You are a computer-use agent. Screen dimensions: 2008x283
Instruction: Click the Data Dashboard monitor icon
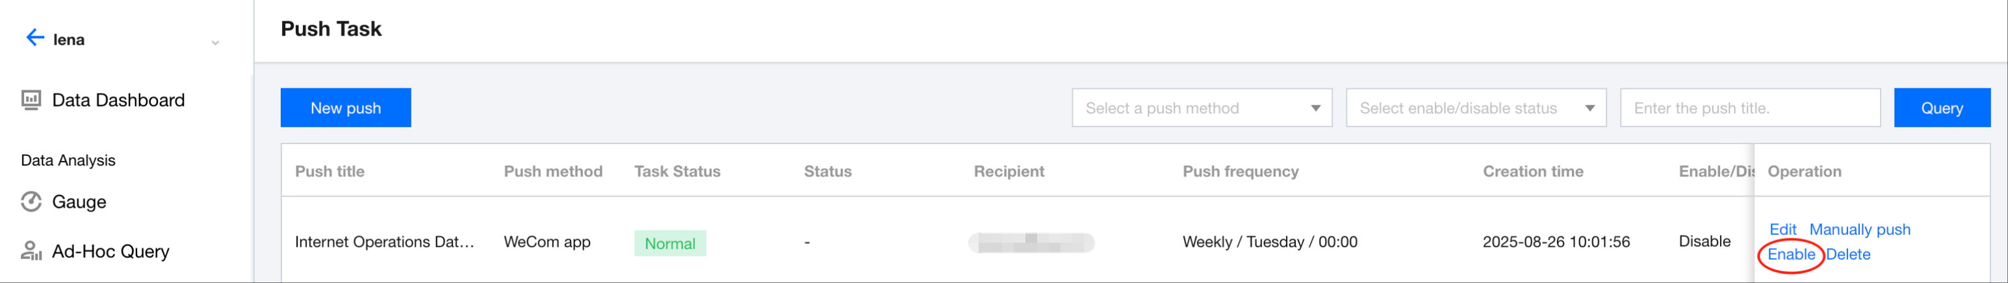[31, 100]
